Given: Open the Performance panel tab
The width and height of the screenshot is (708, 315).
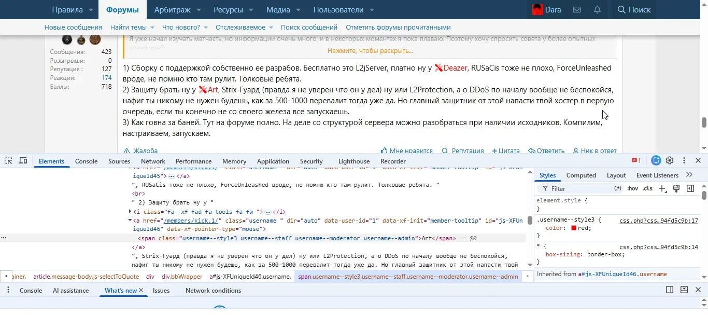Looking at the screenshot, I should (x=194, y=161).
